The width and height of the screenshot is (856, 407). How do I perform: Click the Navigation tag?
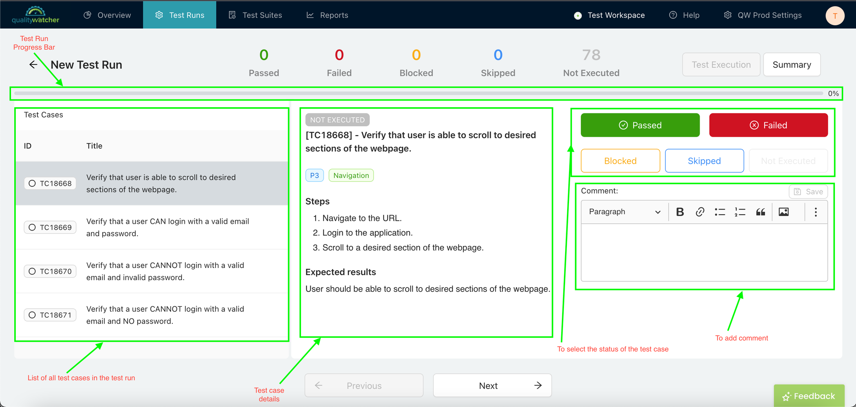click(351, 175)
